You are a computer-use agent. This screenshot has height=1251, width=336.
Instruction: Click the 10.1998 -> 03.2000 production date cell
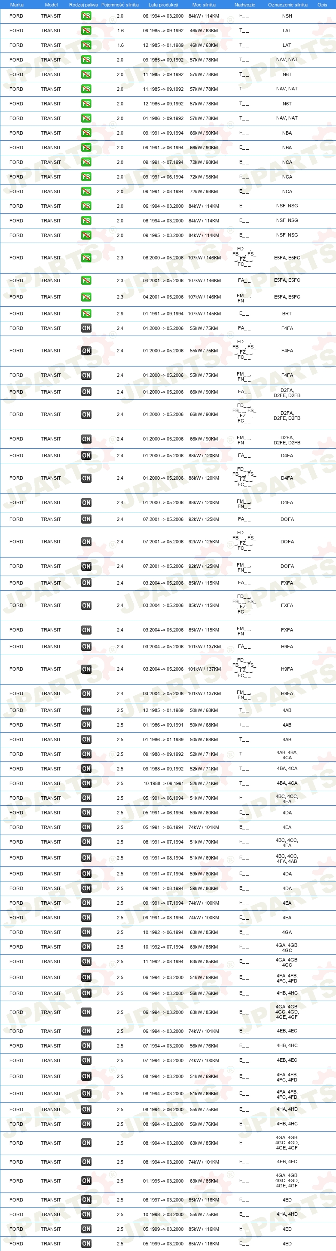click(163, 1214)
